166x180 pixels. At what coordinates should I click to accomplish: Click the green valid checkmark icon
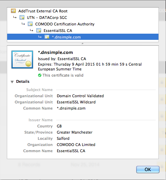(x=40, y=75)
